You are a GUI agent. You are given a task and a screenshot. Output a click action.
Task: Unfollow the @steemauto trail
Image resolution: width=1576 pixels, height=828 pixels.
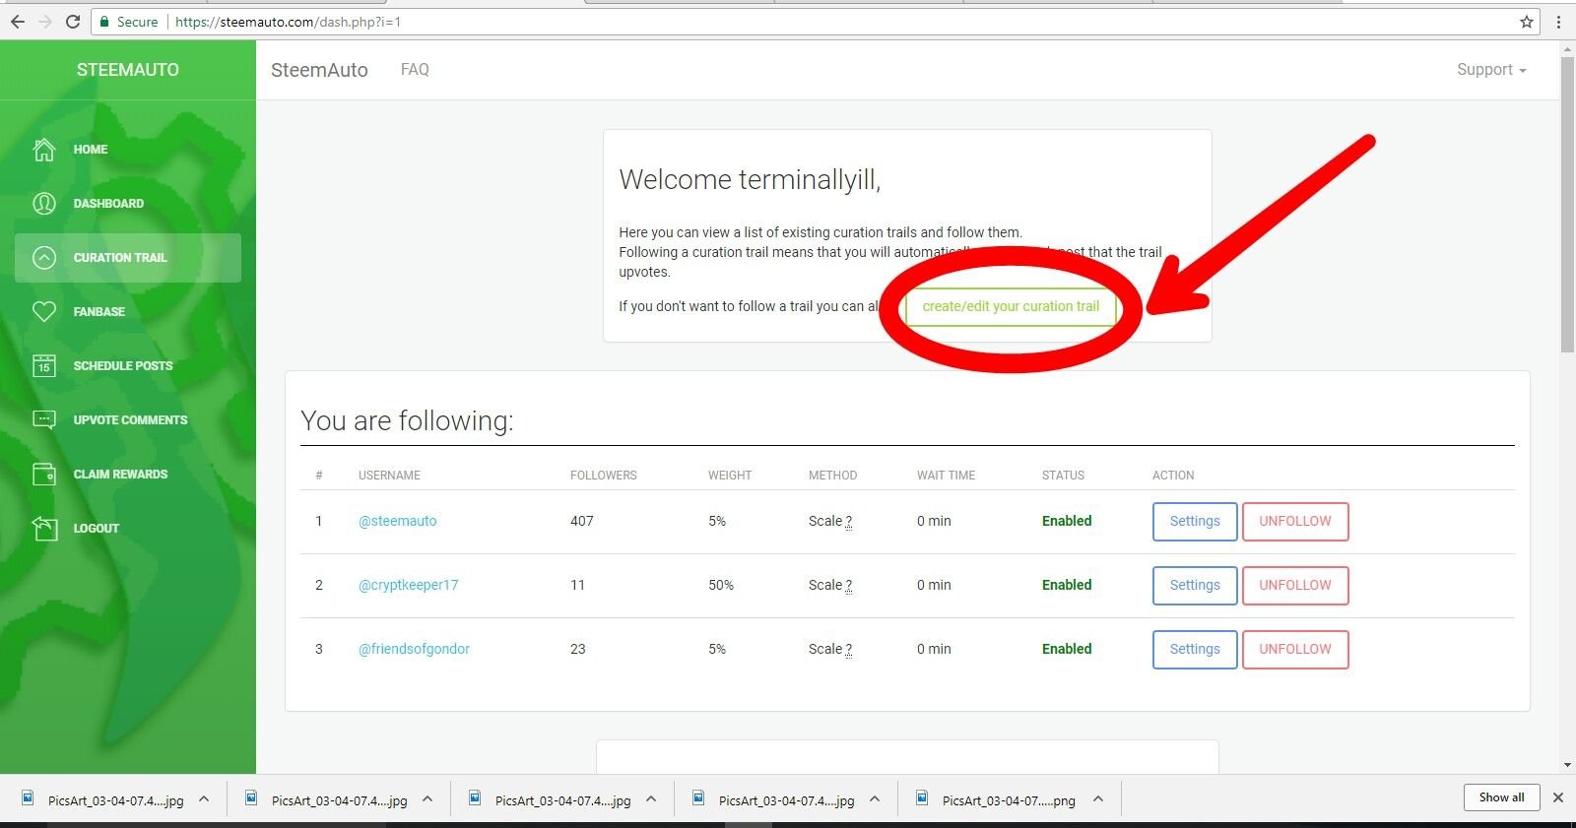coord(1295,522)
